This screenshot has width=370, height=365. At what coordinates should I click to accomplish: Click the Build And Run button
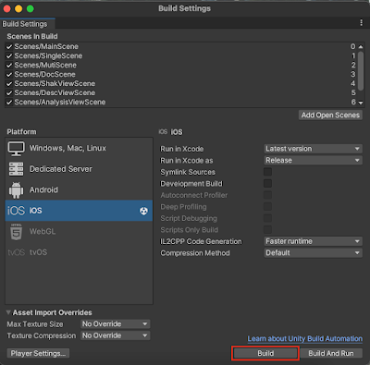331,353
